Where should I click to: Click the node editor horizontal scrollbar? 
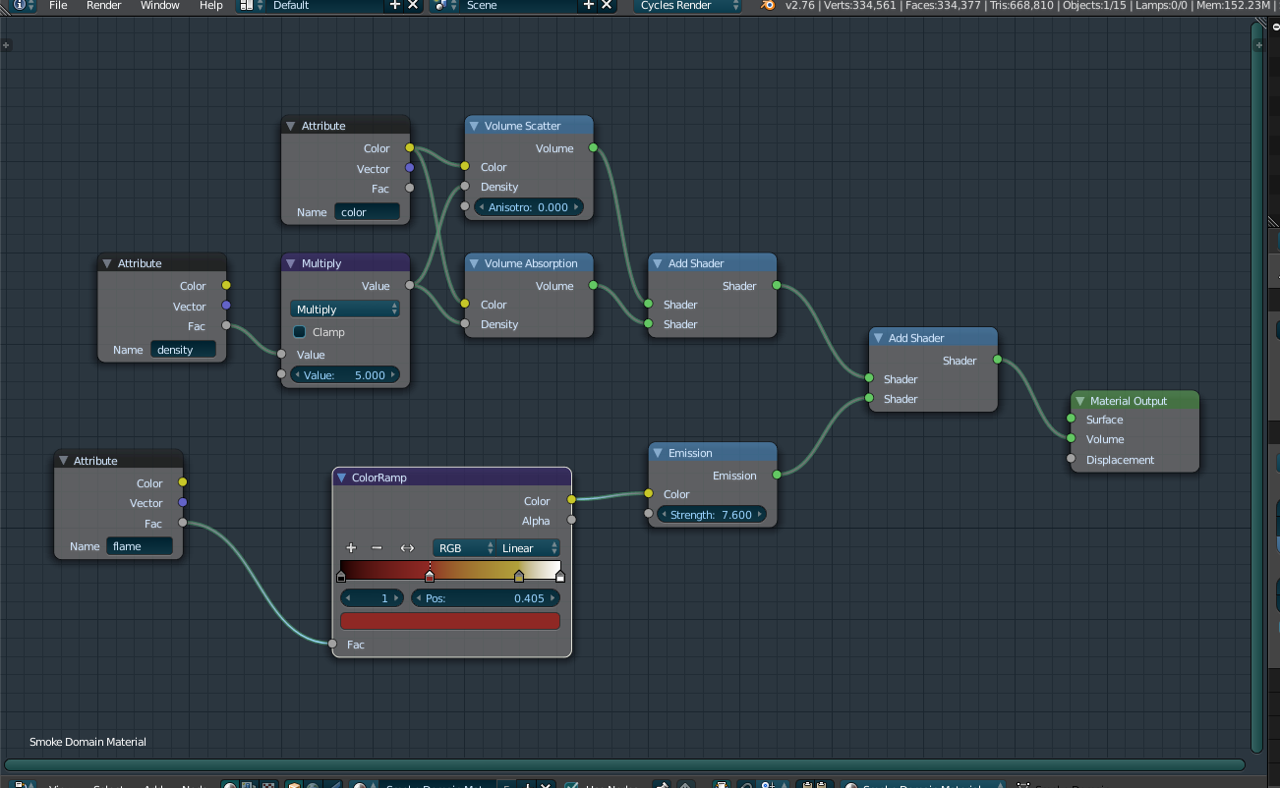(x=625, y=764)
